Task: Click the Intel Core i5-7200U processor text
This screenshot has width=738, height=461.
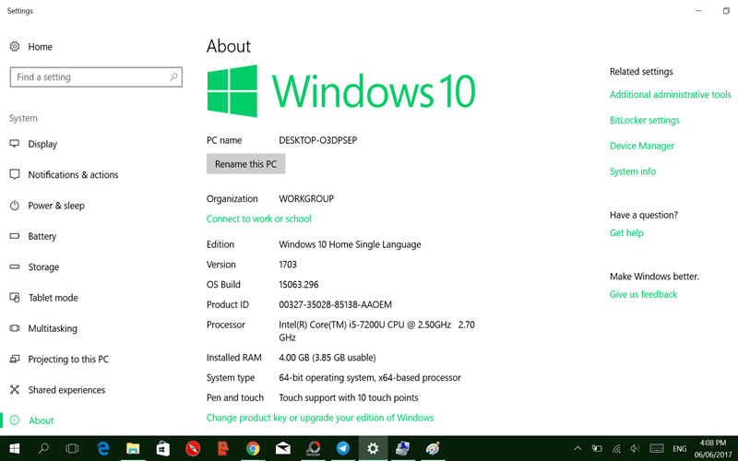Action: [376, 331]
